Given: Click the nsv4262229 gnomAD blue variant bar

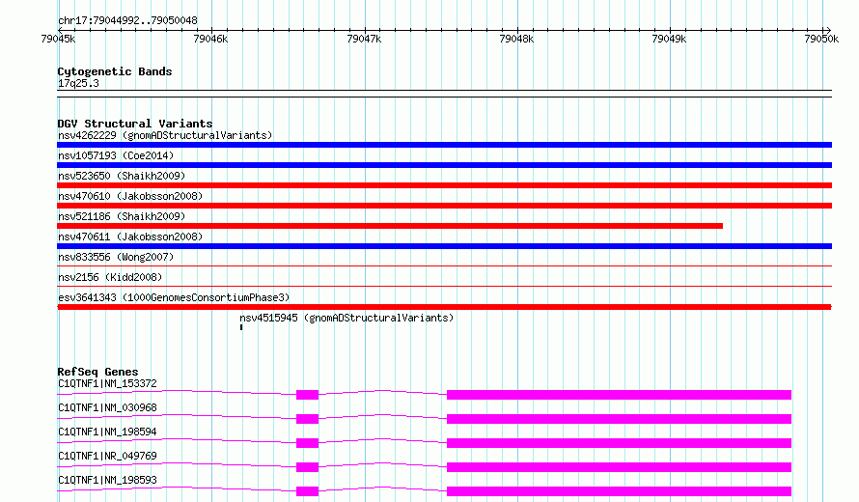Looking at the screenshot, I should click(444, 145).
